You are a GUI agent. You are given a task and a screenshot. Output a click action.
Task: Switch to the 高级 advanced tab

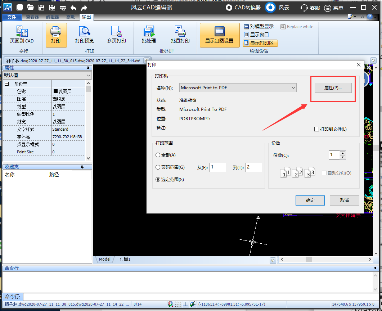pyautogui.click(x=71, y=17)
